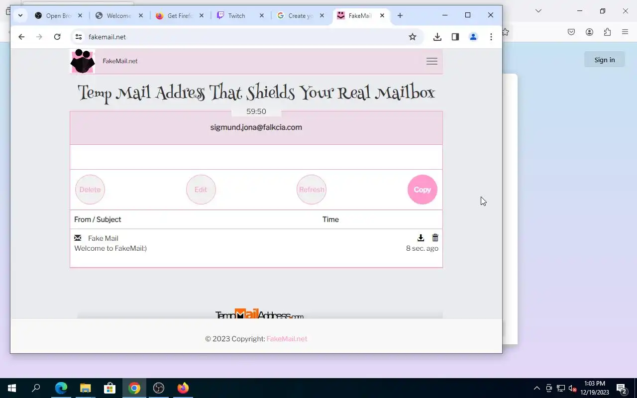Click the Edit email address button
This screenshot has height=398, width=637.
(x=201, y=190)
